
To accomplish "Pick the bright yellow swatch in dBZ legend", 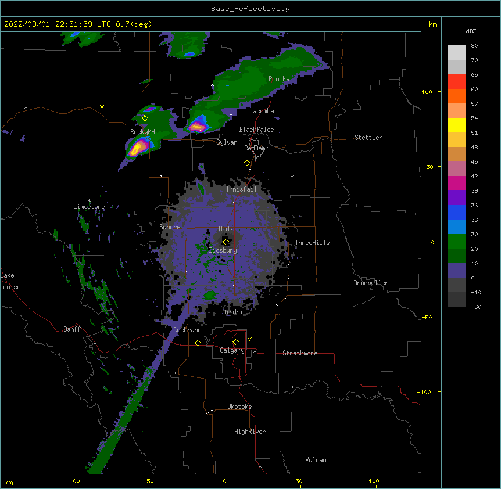I will click(457, 125).
